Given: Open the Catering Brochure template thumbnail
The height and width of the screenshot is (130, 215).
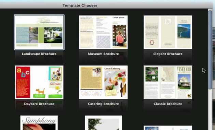Looking at the screenshot, I should tap(103, 82).
